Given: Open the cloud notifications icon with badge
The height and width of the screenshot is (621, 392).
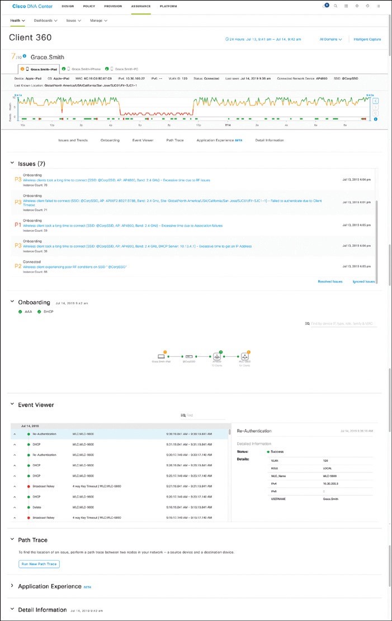Looking at the screenshot, I should (x=325, y=6).
